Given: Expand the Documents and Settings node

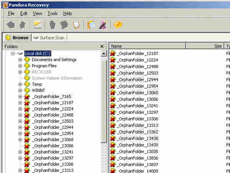Looking at the screenshot, I should pyautogui.click(x=20, y=60).
